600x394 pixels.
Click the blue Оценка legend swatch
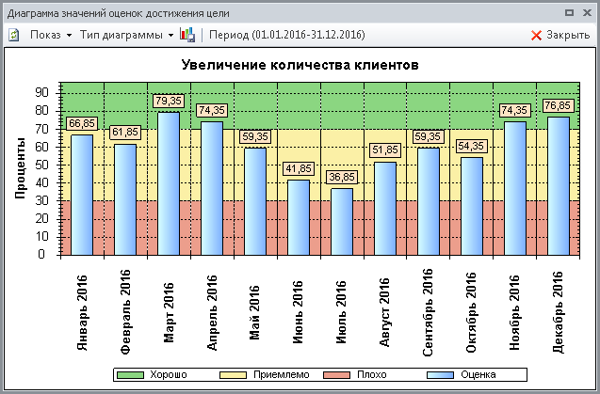click(x=443, y=374)
